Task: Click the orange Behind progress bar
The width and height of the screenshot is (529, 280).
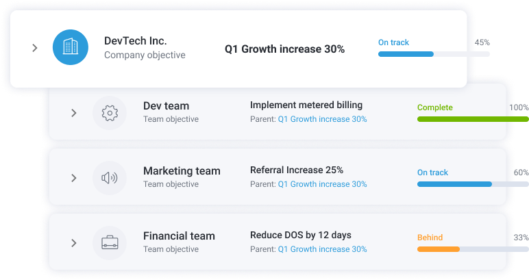Action: click(x=473, y=249)
